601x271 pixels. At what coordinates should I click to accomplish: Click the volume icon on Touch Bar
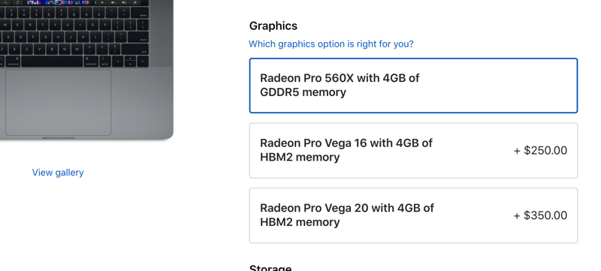coord(113,2)
